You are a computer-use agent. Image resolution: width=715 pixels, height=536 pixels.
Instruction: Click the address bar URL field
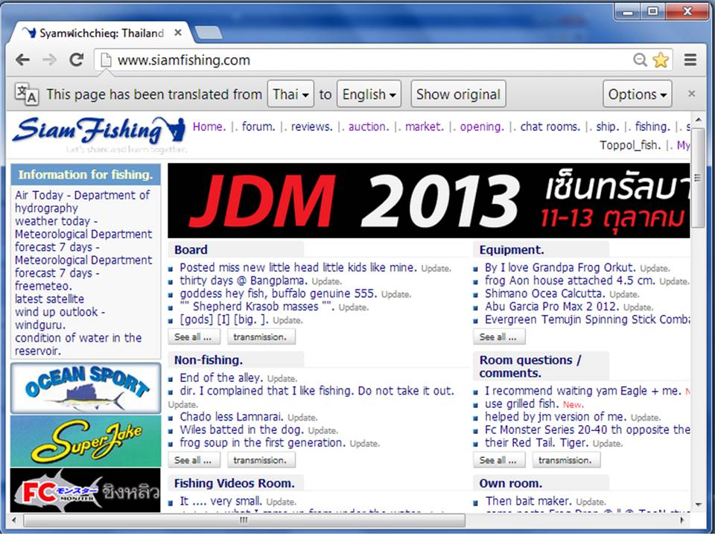click(x=365, y=60)
